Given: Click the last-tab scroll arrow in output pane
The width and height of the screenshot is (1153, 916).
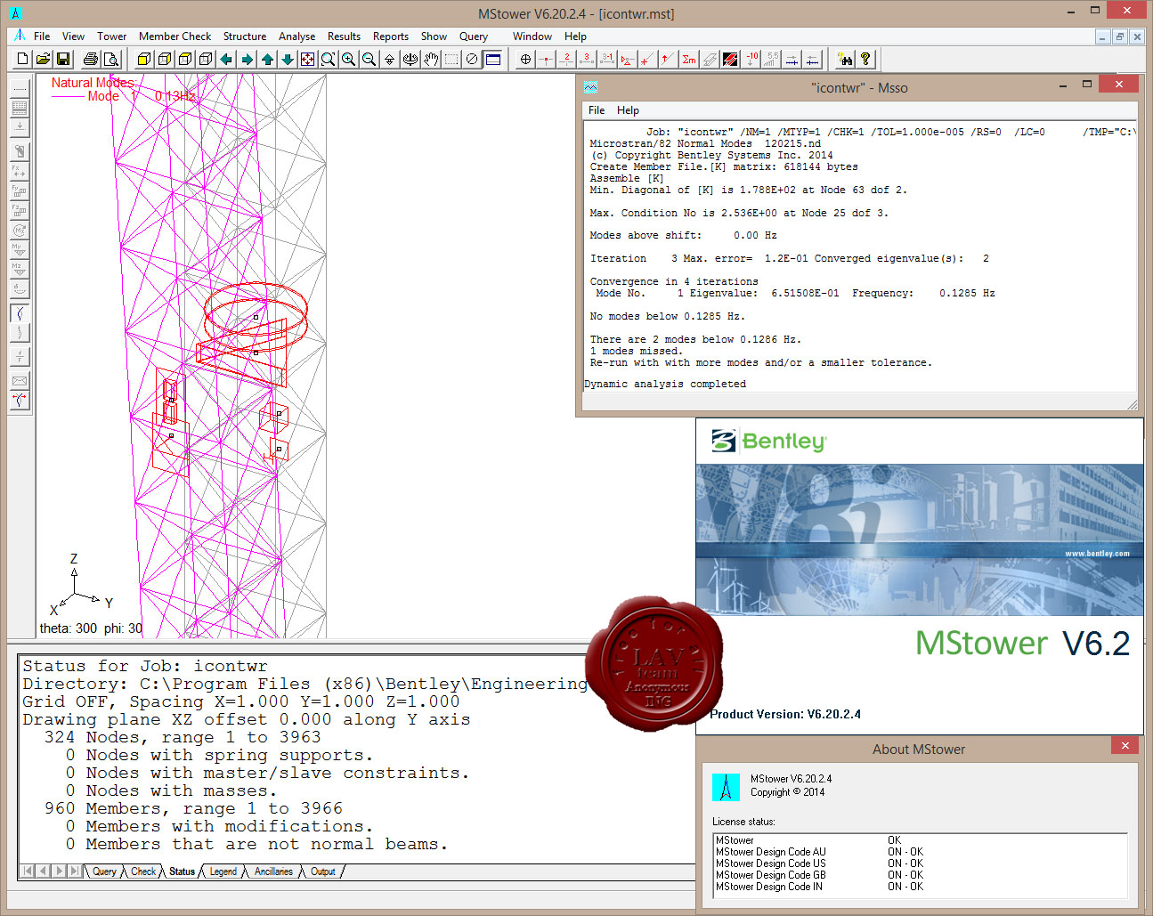Looking at the screenshot, I should click(x=75, y=871).
